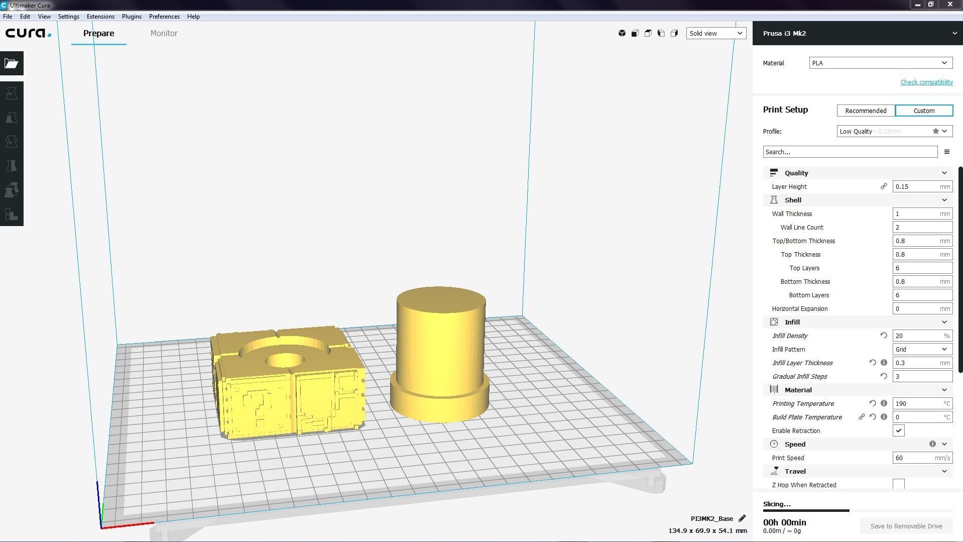
Task: Switch to 3D camera view icon
Action: [x=622, y=33]
